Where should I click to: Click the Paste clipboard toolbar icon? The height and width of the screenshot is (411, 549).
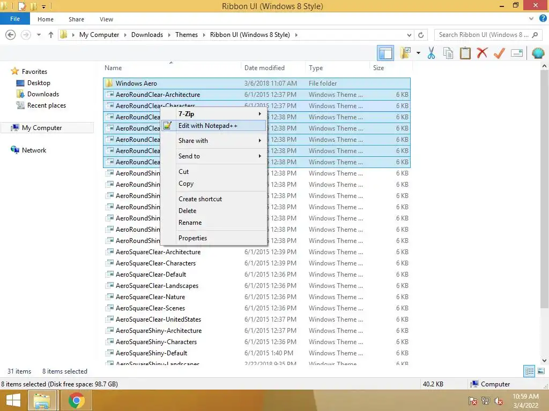click(x=465, y=53)
